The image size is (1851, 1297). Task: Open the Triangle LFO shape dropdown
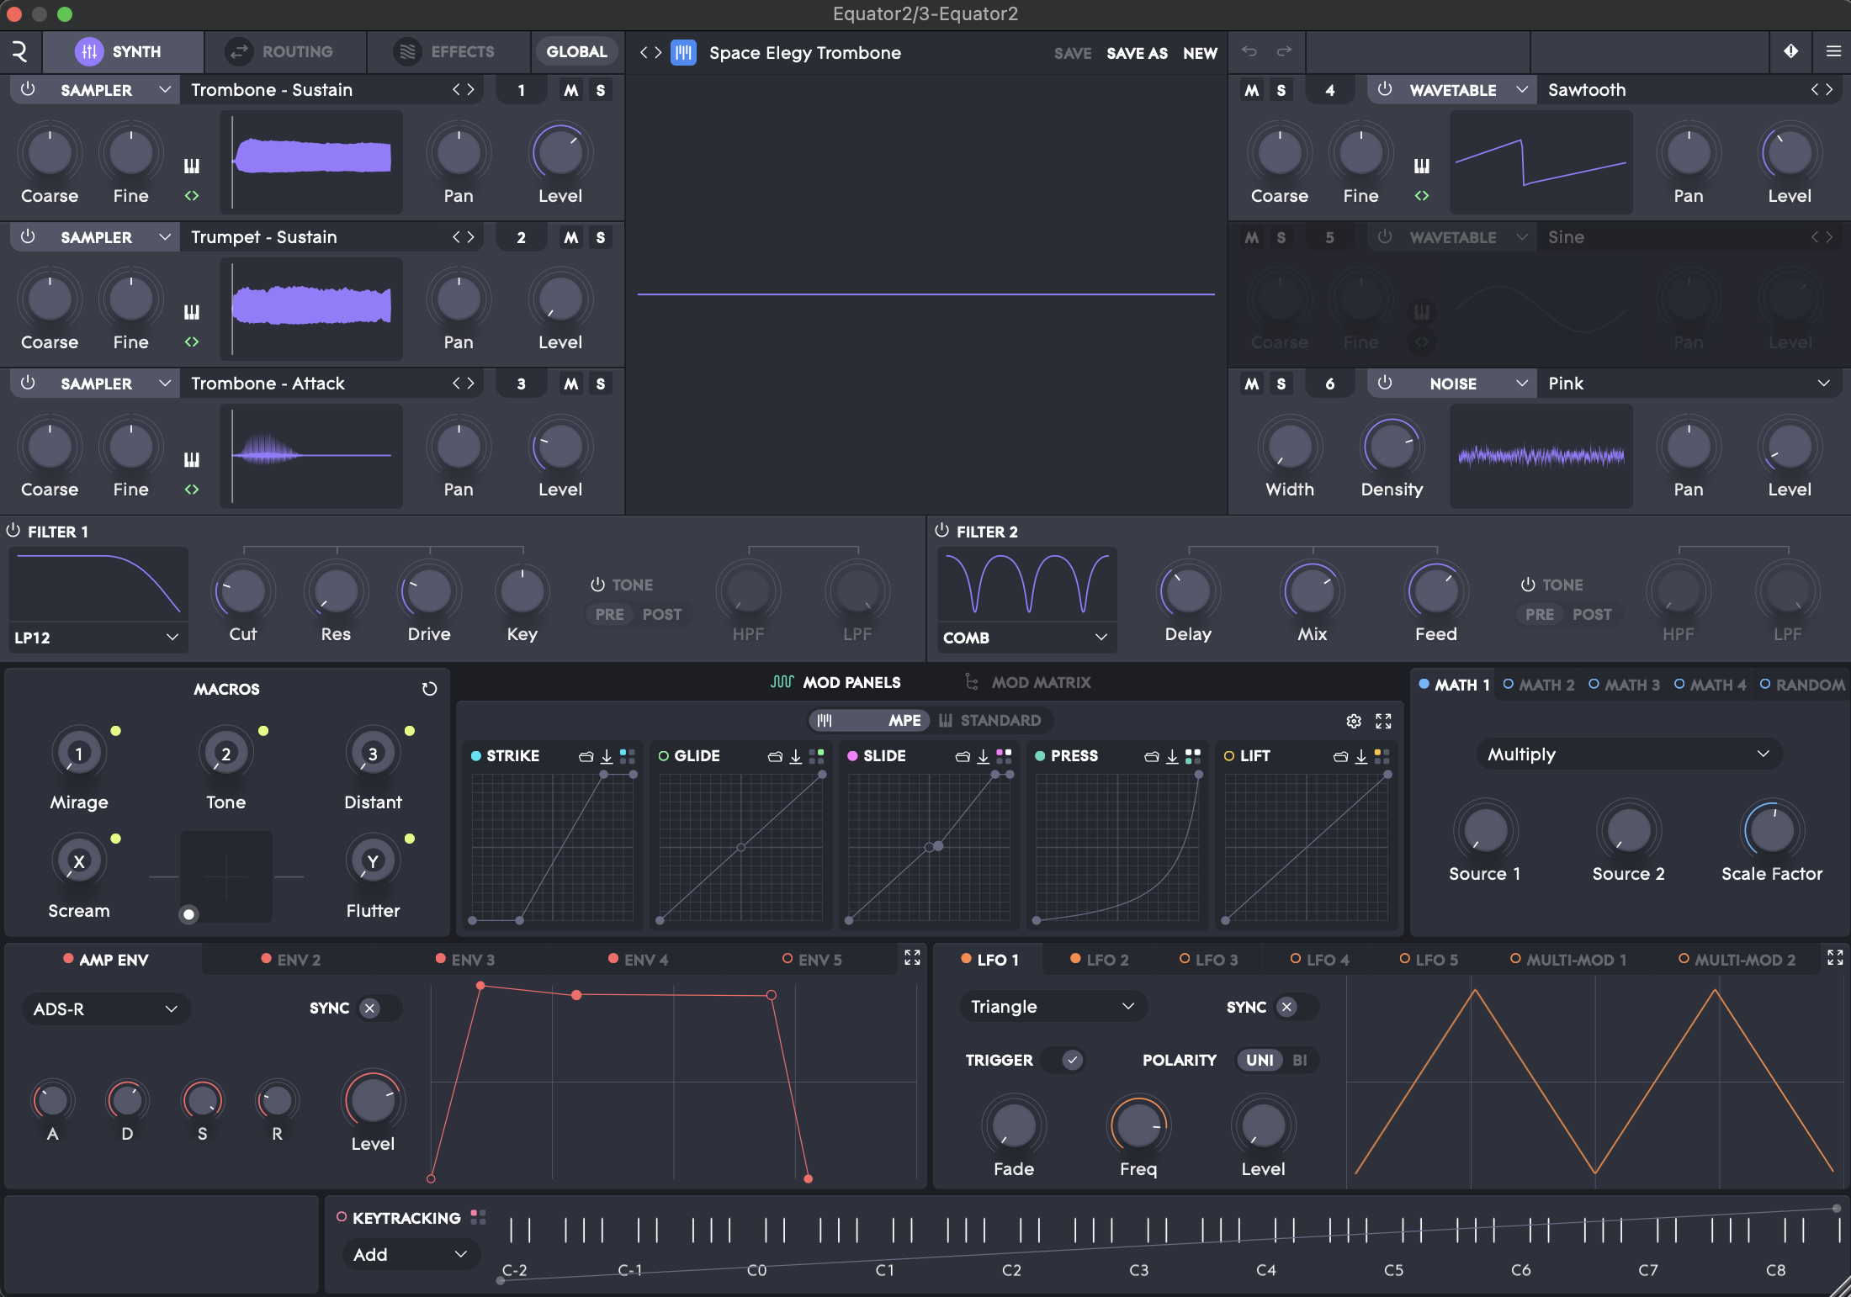(1053, 1007)
